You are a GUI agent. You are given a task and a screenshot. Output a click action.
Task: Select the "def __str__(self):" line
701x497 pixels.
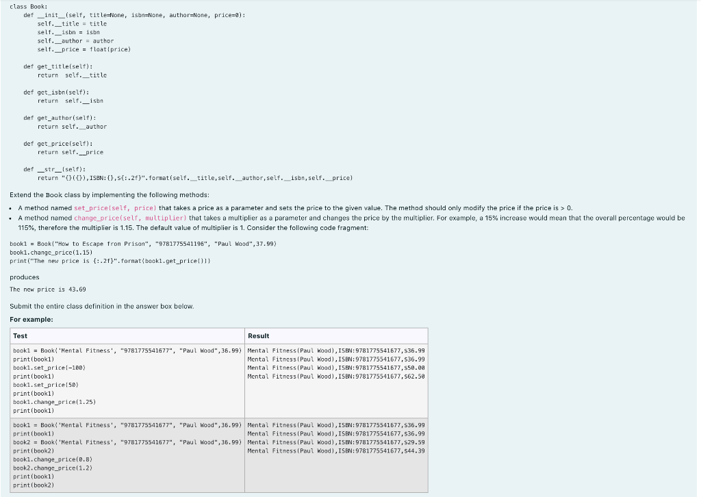click(x=55, y=169)
